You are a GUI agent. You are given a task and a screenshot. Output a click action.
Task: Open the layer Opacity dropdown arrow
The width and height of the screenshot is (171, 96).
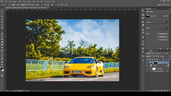(169, 56)
